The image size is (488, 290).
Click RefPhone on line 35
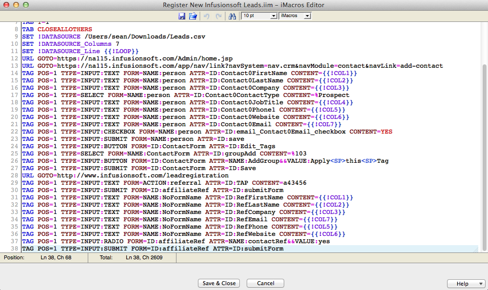(x=252, y=227)
